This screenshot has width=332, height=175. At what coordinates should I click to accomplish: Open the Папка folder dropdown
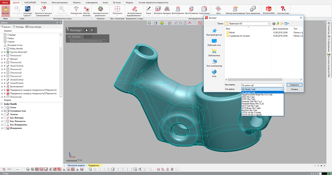(x=268, y=24)
